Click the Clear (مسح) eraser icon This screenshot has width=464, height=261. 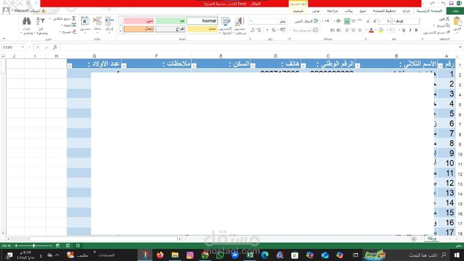pos(74,31)
